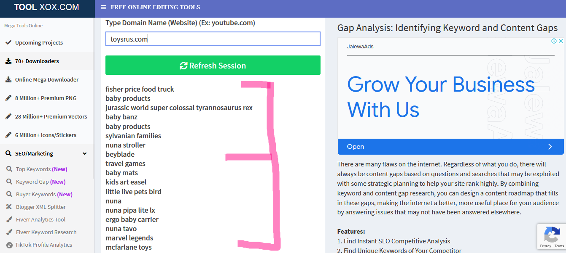Click download icon beside Online Mega Downloader
The image size is (566, 253).
[8, 79]
